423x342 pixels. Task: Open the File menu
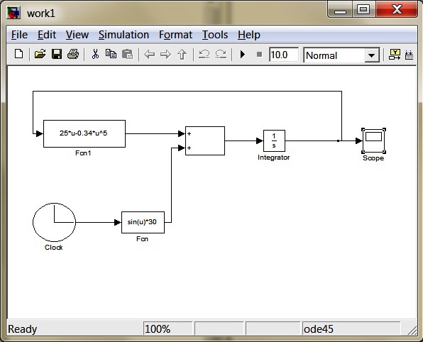coord(19,35)
